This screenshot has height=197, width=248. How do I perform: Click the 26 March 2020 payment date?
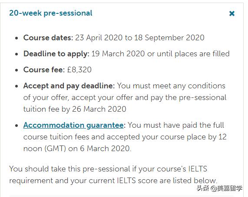click(99, 109)
